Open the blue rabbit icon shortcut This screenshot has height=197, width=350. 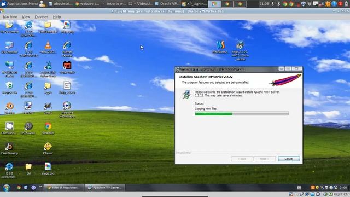48,69
